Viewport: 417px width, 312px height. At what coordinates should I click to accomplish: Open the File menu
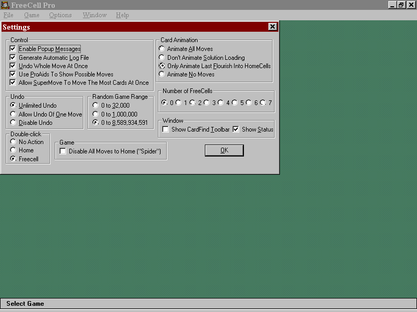click(x=8, y=15)
